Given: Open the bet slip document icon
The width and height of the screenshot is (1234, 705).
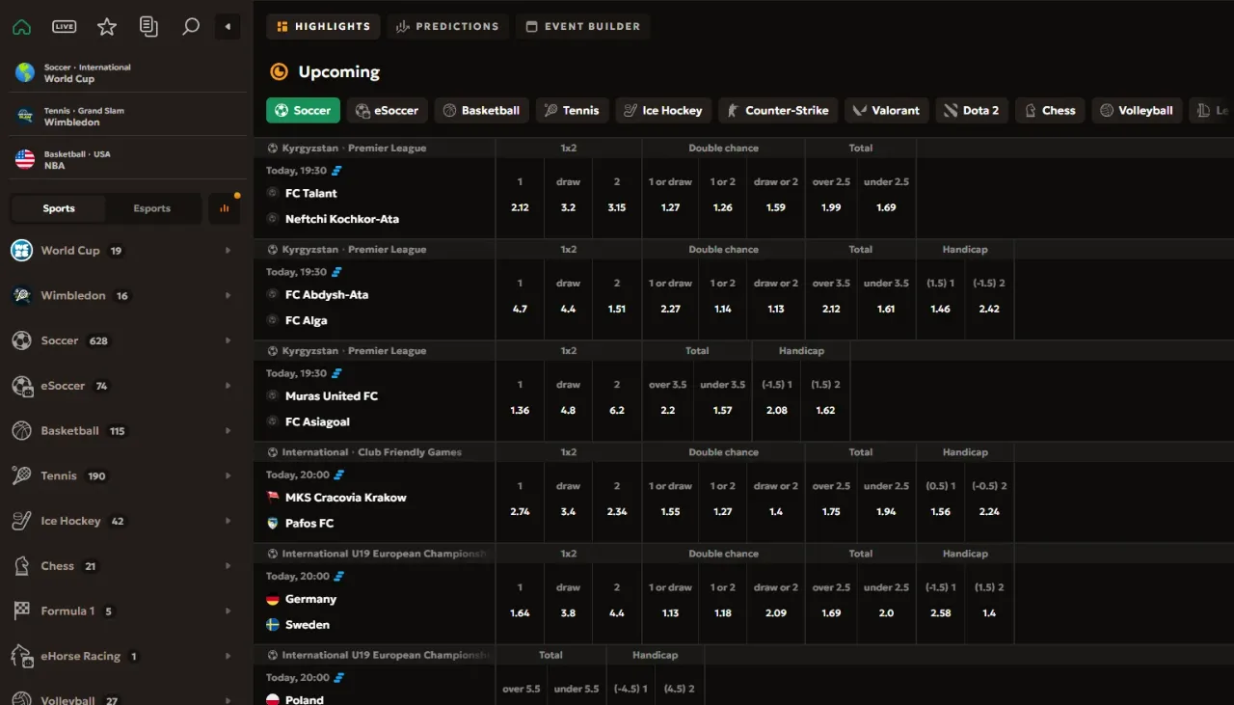Looking at the screenshot, I should coord(148,27).
